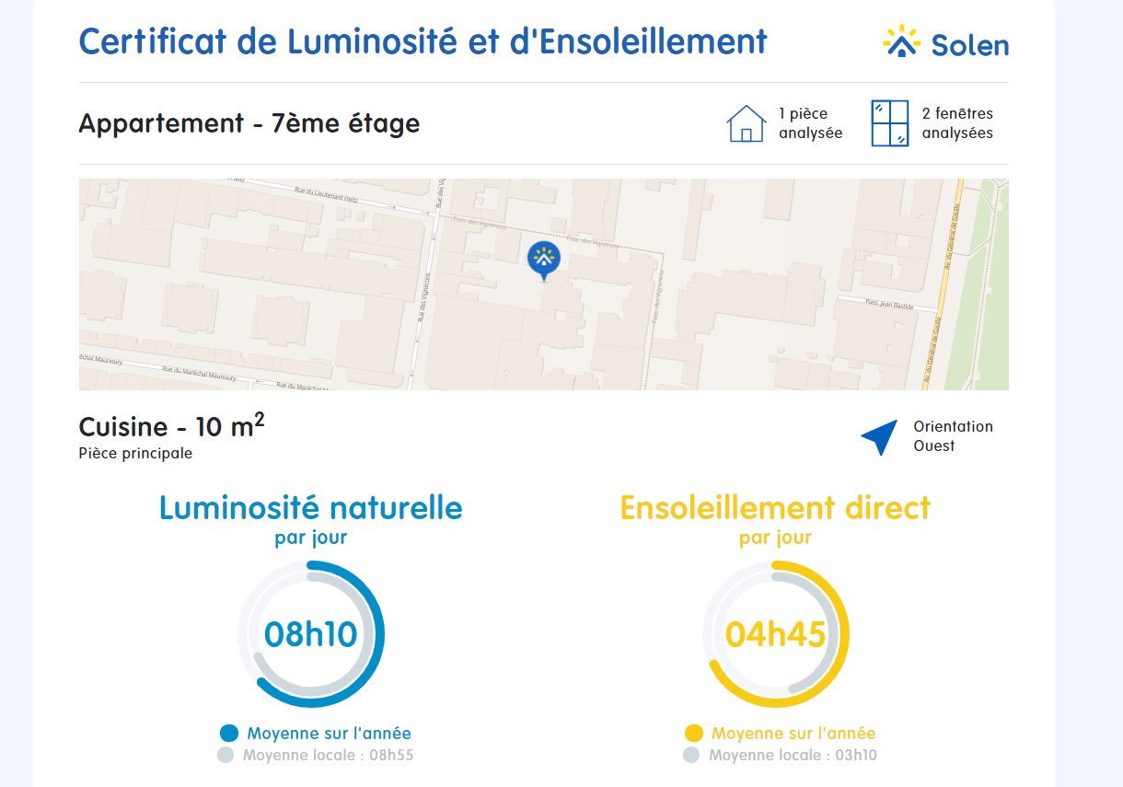The width and height of the screenshot is (1123, 787).
Task: Click the yellow 04h45 sunshine gauge
Action: pyautogui.click(x=775, y=634)
